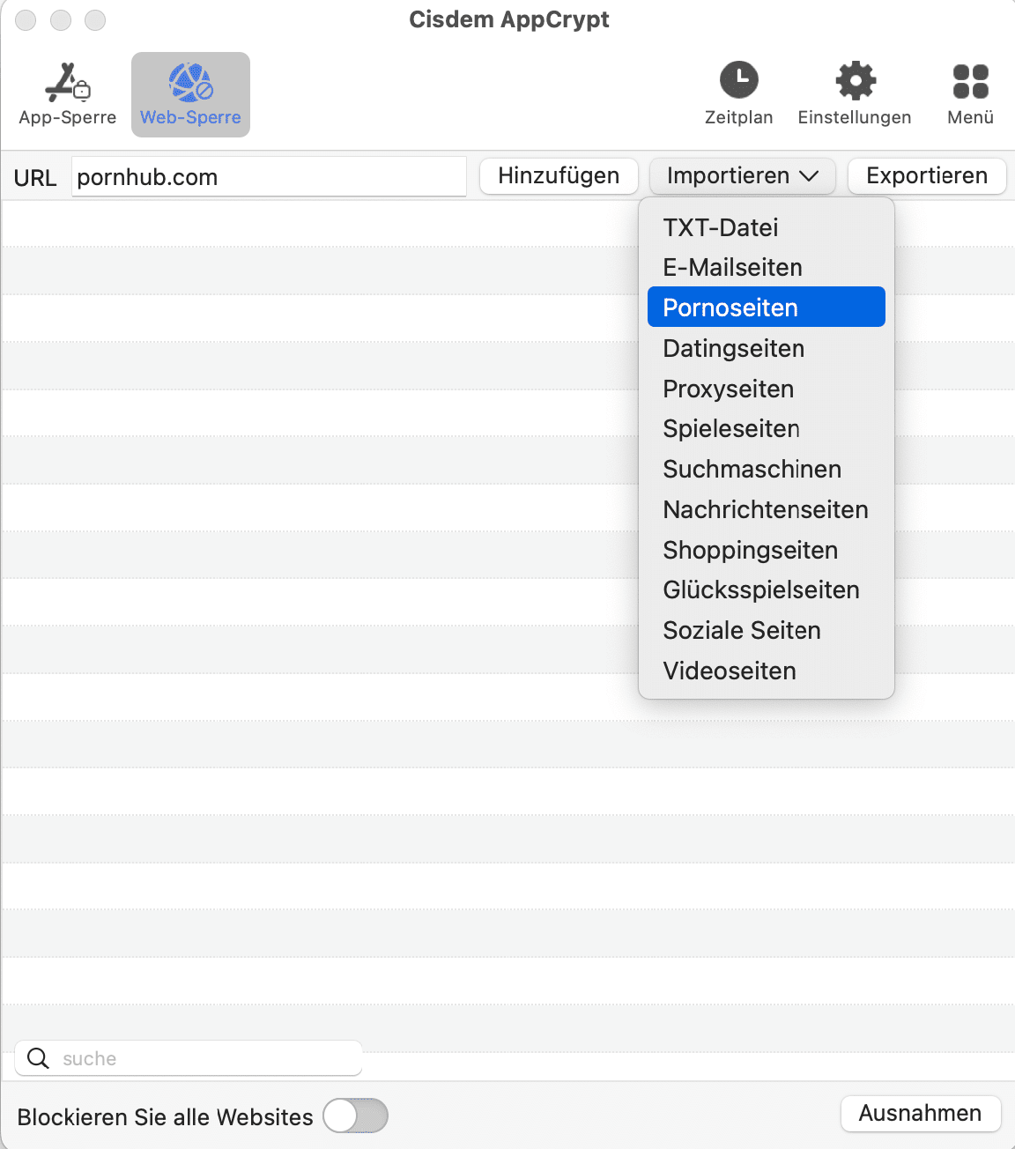Select the Web-Sperre globe icon
Viewport: 1015px width, 1149px height.
190,82
